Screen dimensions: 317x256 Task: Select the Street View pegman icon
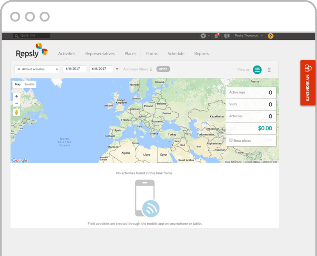(16, 112)
